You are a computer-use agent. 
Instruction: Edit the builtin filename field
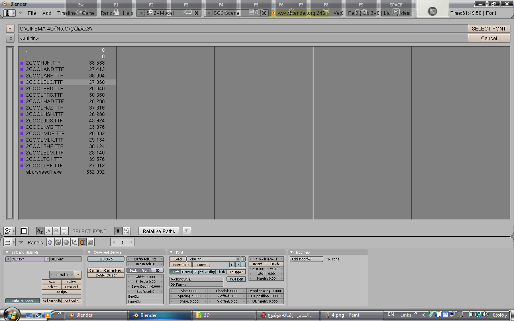243,38
